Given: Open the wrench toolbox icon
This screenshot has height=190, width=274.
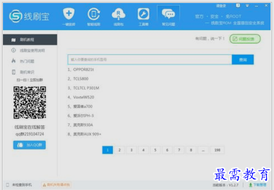Looking at the screenshot, I should (144, 17).
